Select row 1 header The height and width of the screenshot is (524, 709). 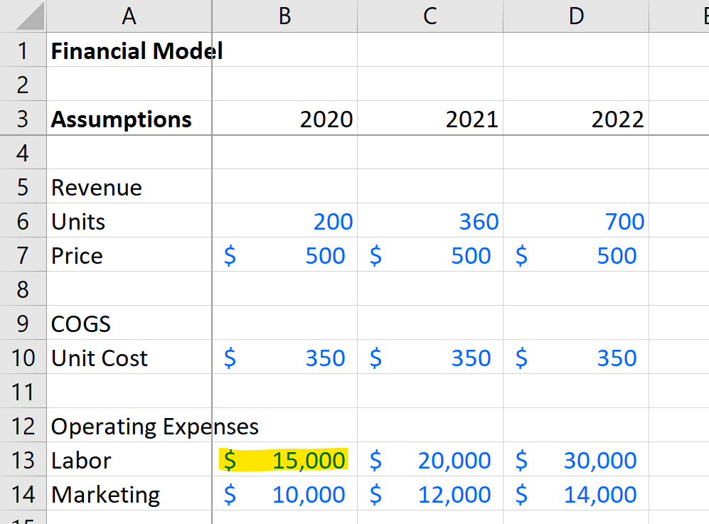(x=22, y=50)
